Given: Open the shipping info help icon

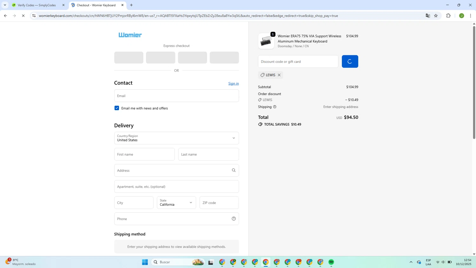Looking at the screenshot, I should 275,107.
